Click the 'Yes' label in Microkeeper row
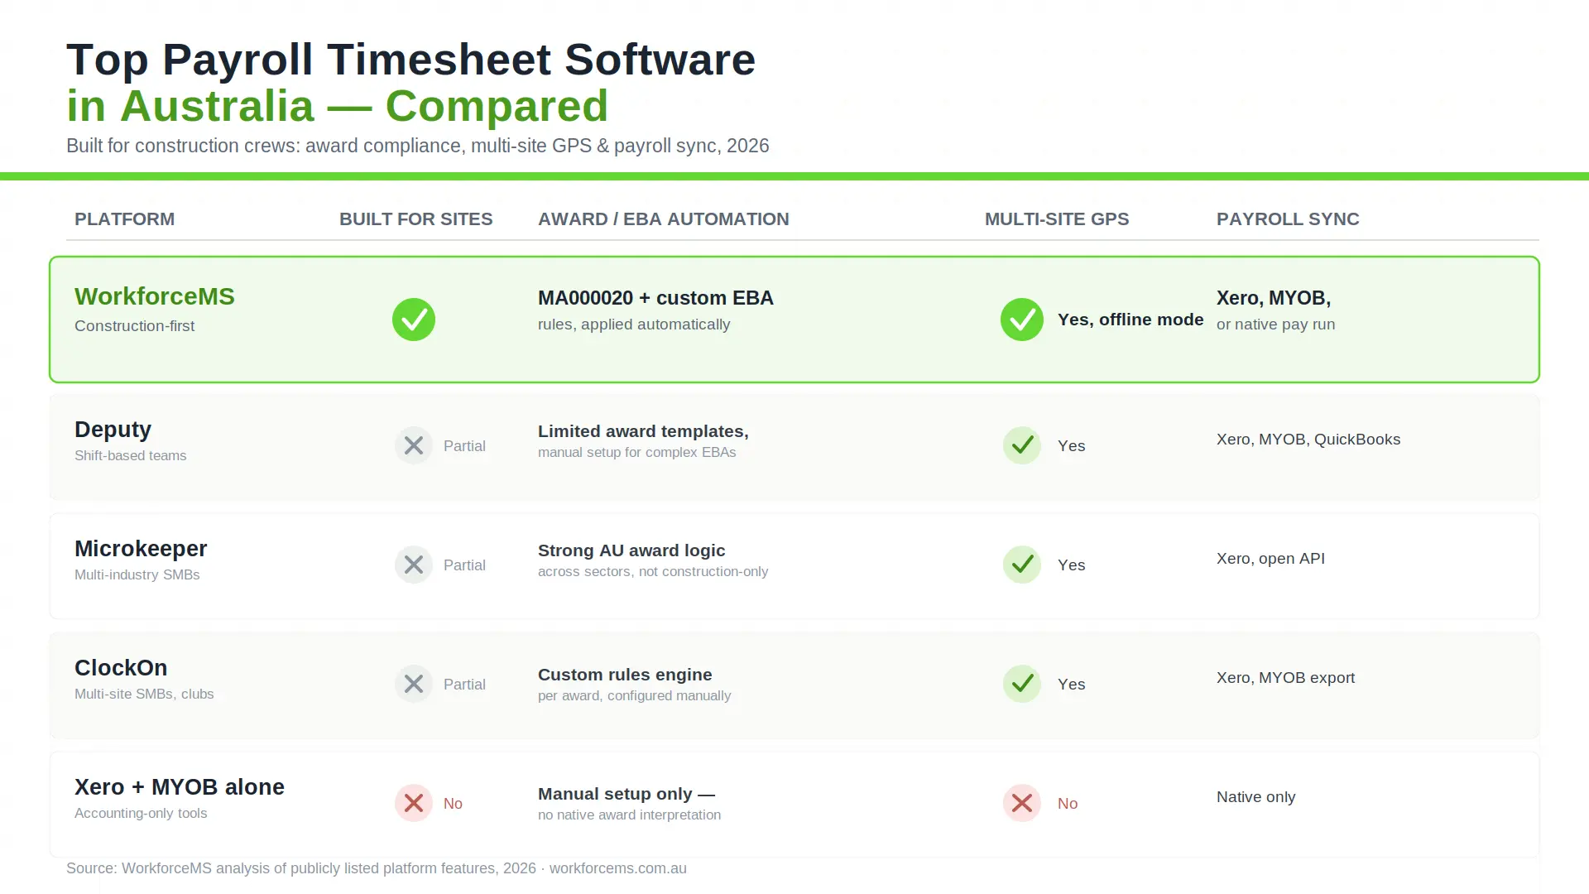1589x894 pixels. coord(1071,565)
